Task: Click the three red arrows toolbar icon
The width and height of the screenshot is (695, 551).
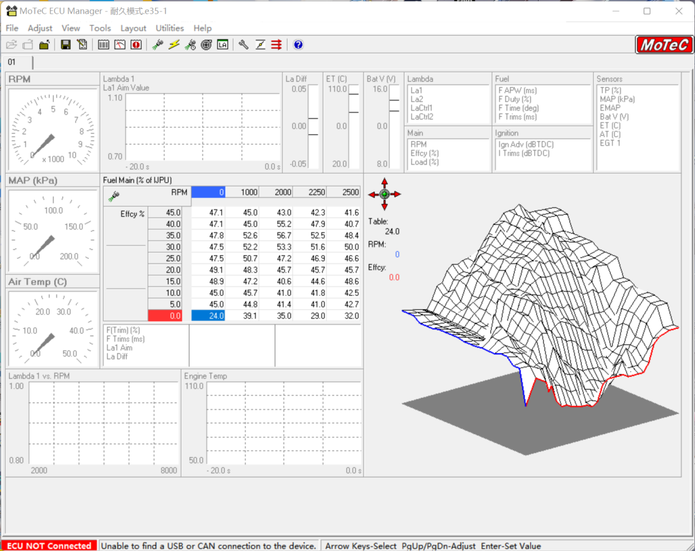Action: point(276,44)
